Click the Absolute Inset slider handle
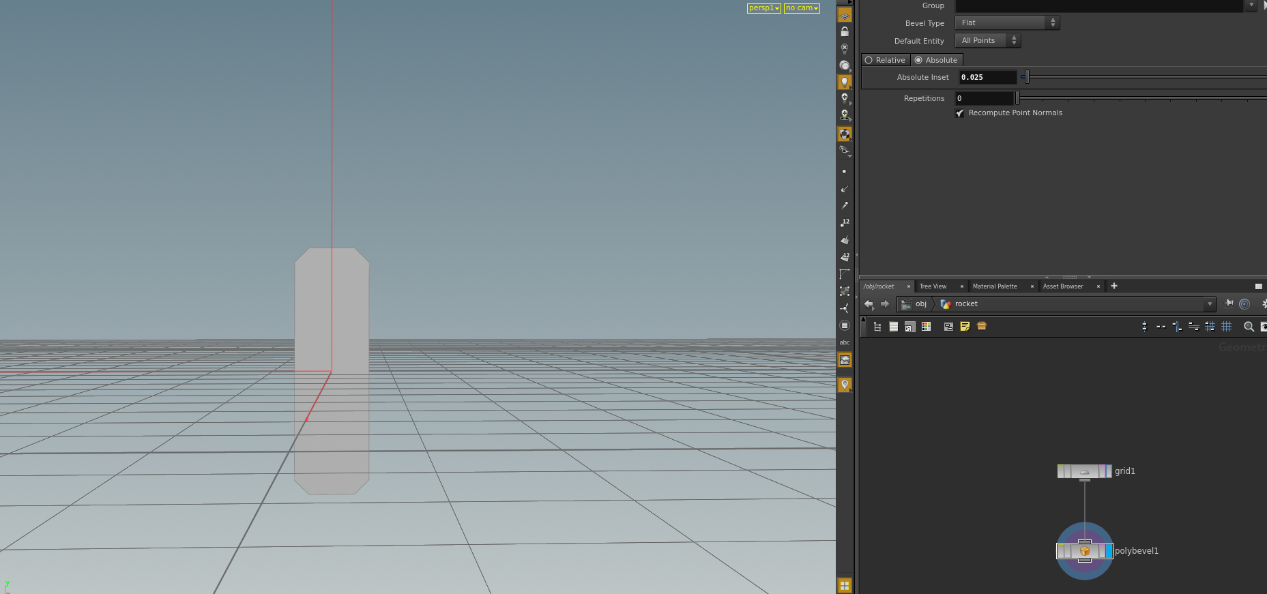The image size is (1267, 594). [x=1027, y=77]
